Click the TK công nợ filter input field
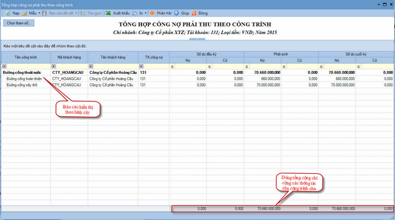Image resolution: width=395 pixels, height=220 pixels. 156,66
